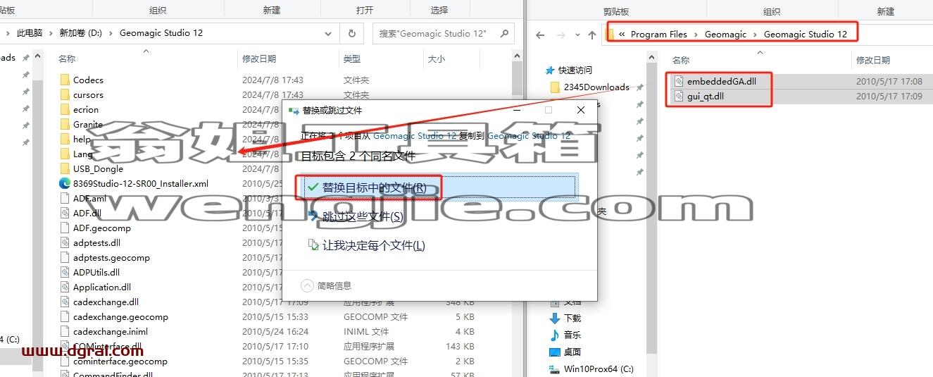Select the ADF.geocomp file icon
Screen dimensions: 933x377
65,228
